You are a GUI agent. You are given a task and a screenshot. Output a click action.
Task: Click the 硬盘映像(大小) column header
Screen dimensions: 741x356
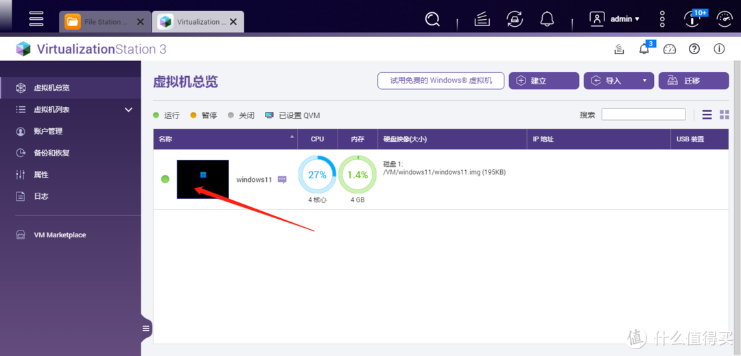(x=452, y=139)
